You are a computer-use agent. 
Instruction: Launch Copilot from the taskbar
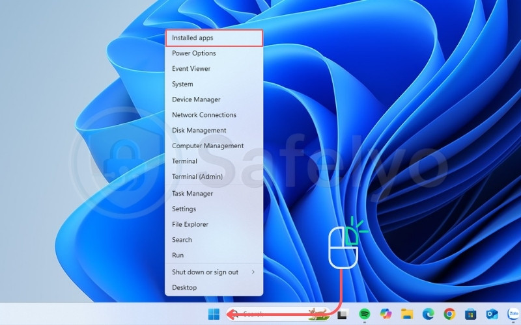point(386,313)
